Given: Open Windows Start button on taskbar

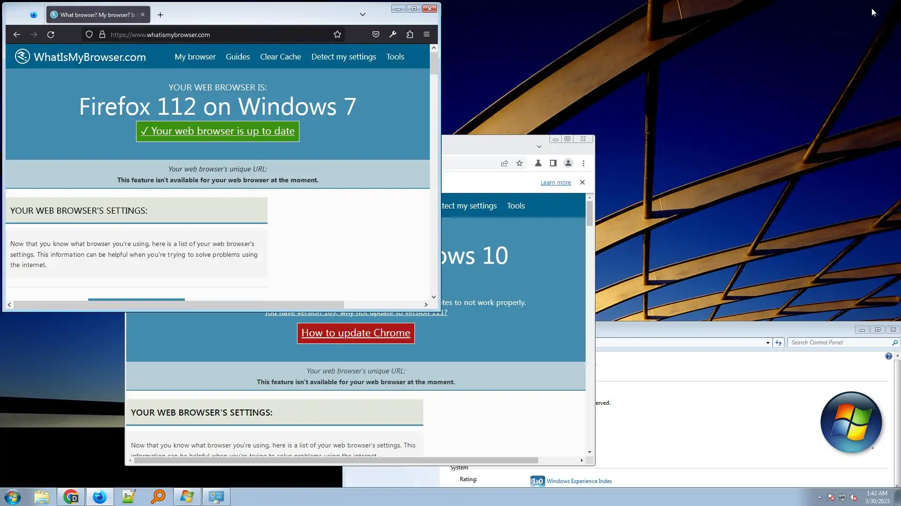Looking at the screenshot, I should (x=13, y=497).
